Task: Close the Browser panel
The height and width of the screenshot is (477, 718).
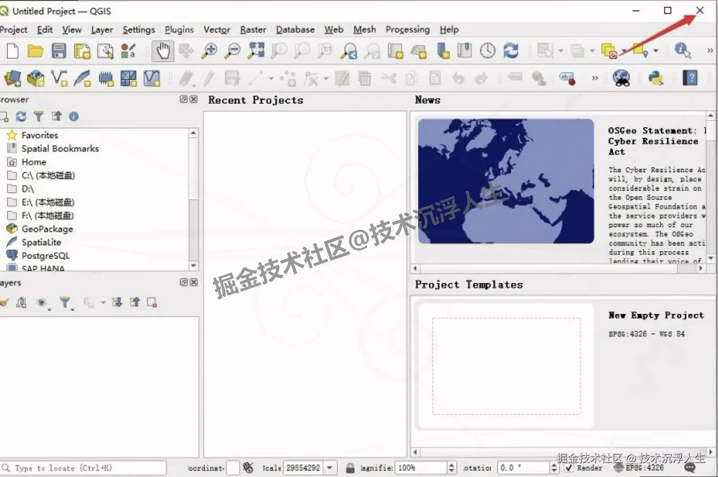Action: coord(194,99)
